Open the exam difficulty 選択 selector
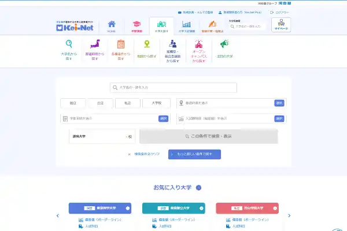 pos(279,118)
